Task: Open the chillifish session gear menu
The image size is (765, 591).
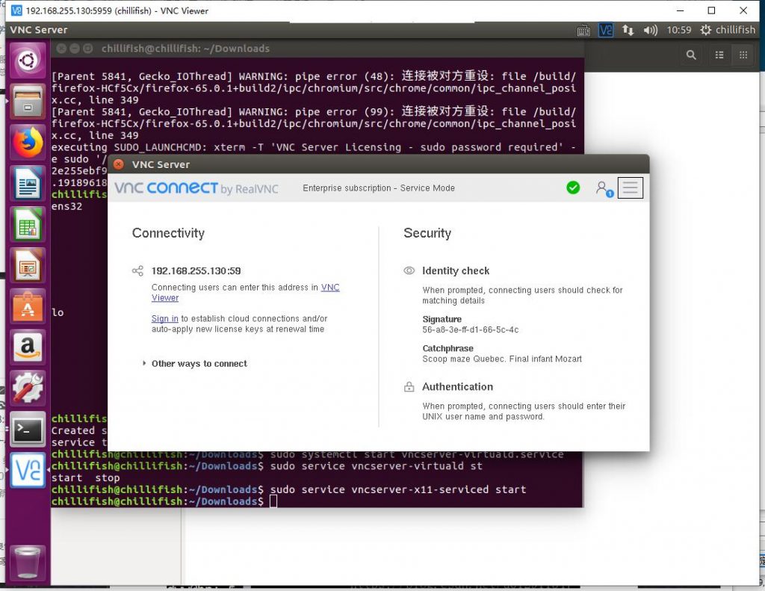Action: click(728, 30)
